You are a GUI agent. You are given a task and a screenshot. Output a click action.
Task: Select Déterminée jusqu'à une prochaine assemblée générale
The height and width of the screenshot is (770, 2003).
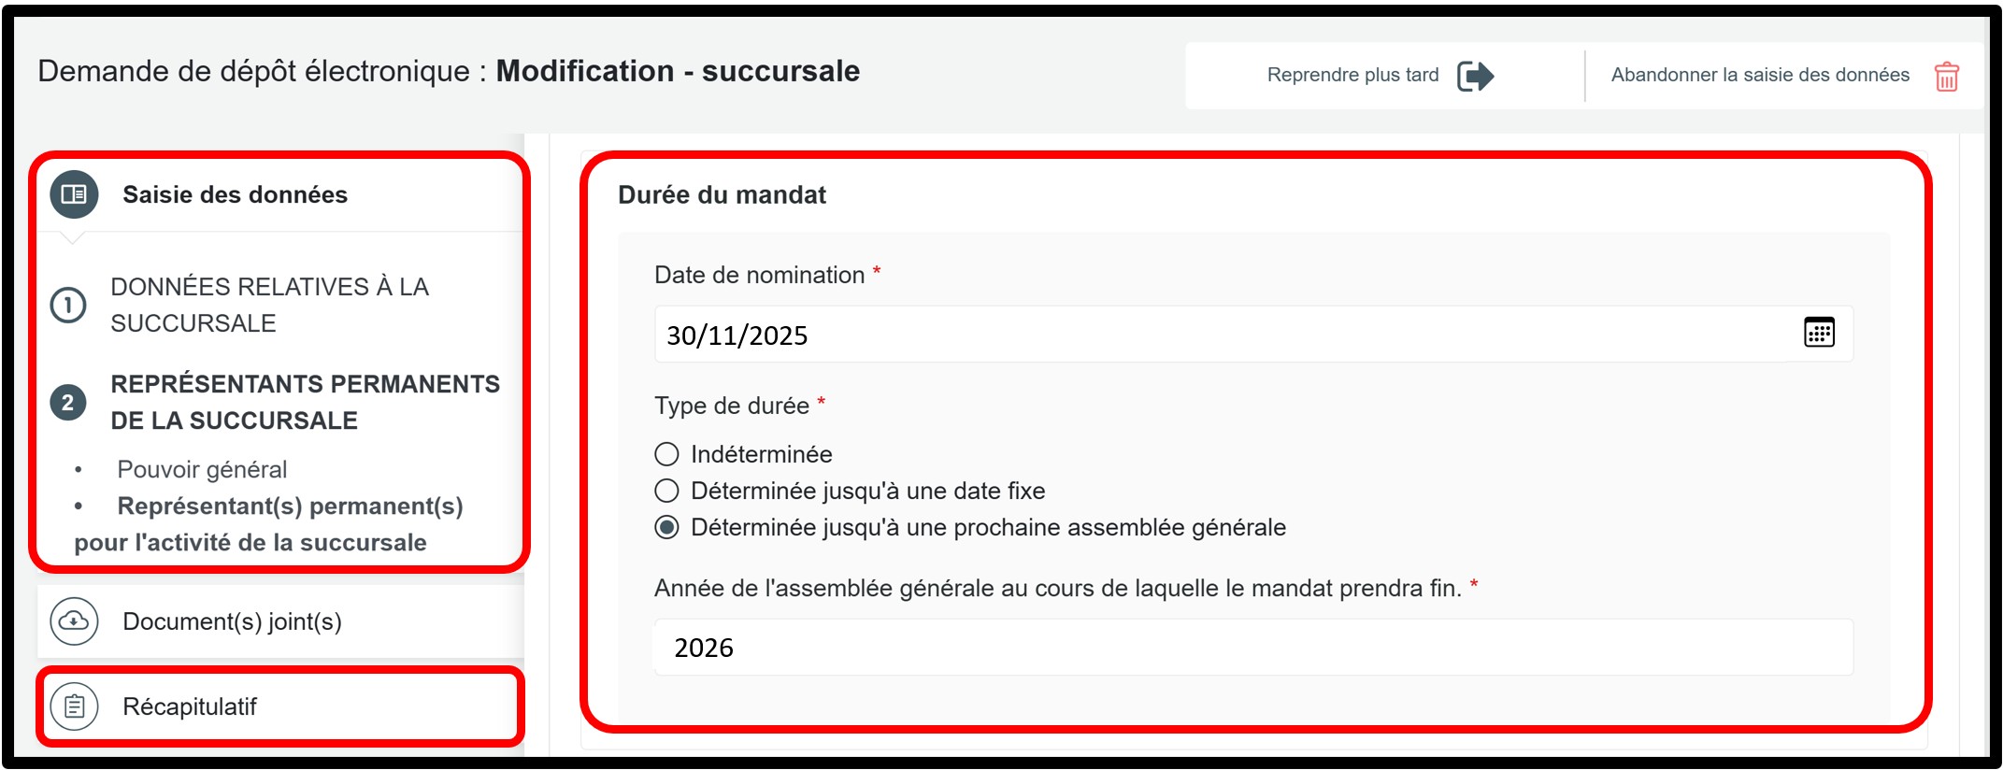pyautogui.click(x=666, y=527)
